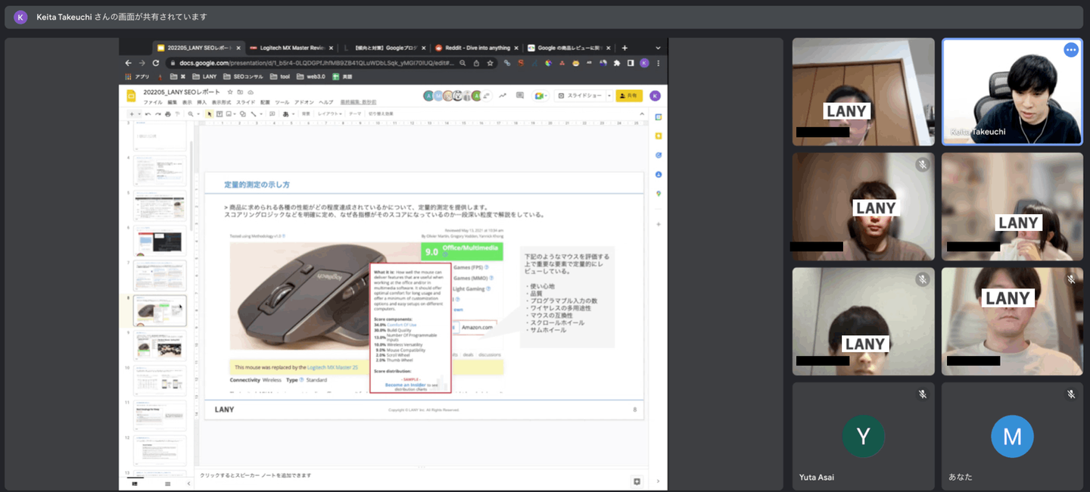Click the browser reload icon
This screenshot has height=492, width=1090.
(154, 63)
